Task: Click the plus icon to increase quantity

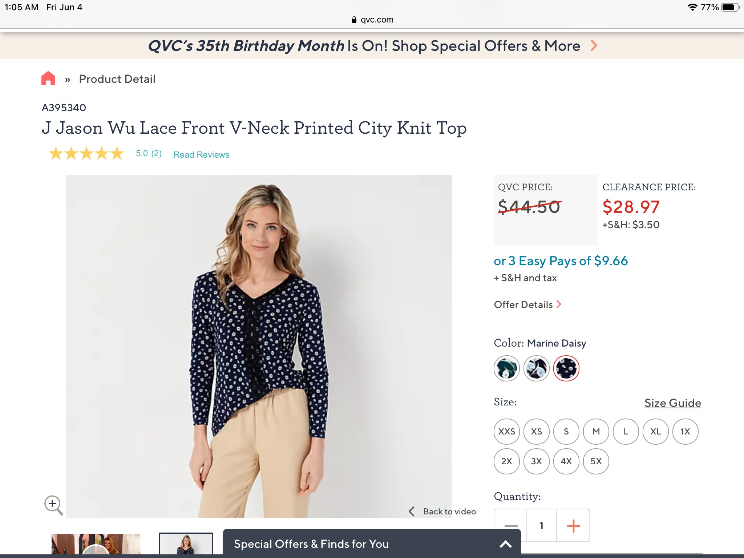Action: click(x=573, y=526)
